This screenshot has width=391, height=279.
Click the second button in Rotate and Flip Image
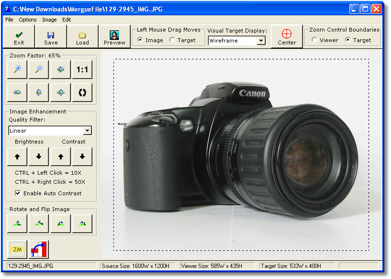(39, 223)
